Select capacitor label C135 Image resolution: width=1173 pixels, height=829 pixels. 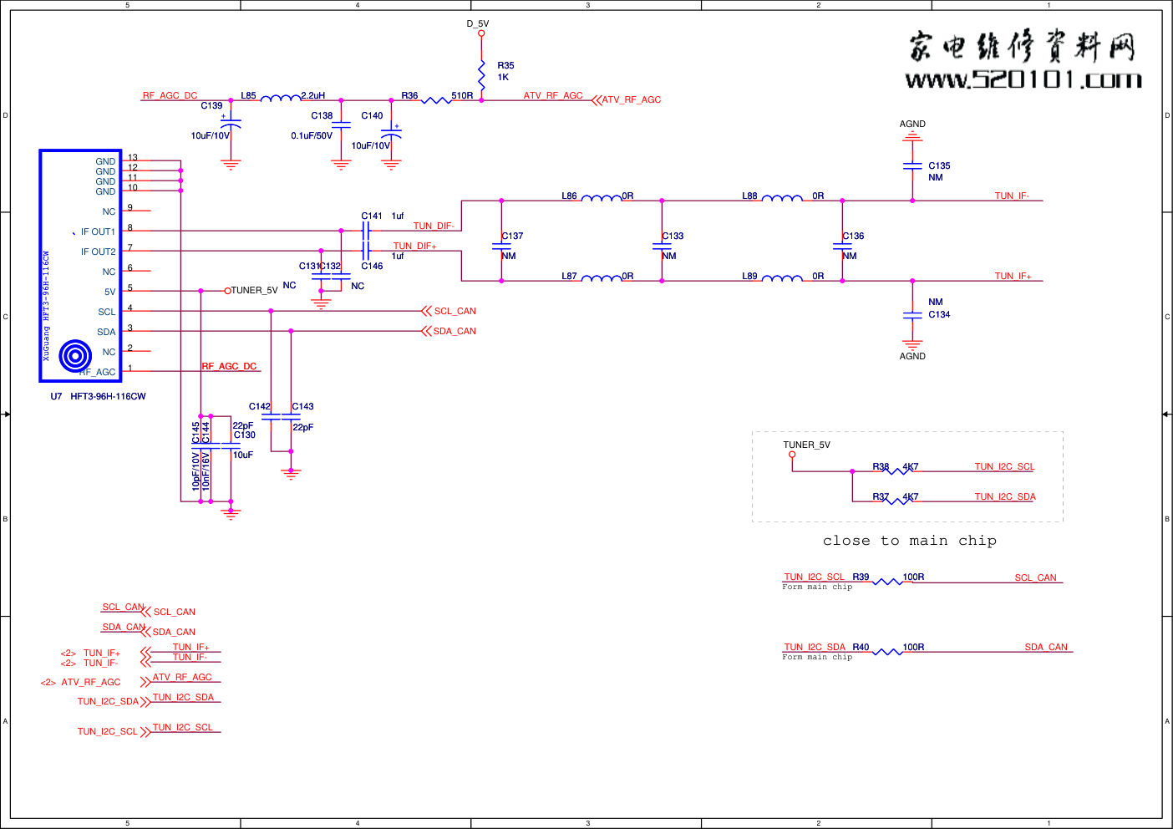(x=939, y=165)
